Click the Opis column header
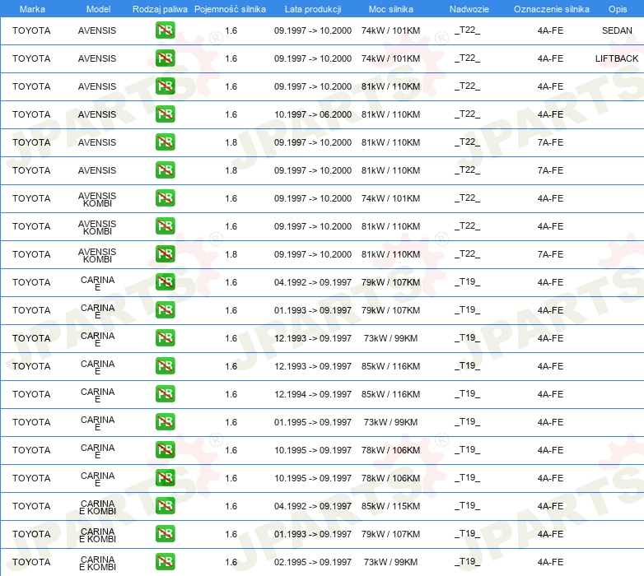644x576 pixels. 618,9
